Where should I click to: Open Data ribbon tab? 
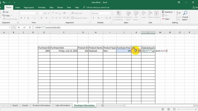pyautogui.click(x=51, y=7)
